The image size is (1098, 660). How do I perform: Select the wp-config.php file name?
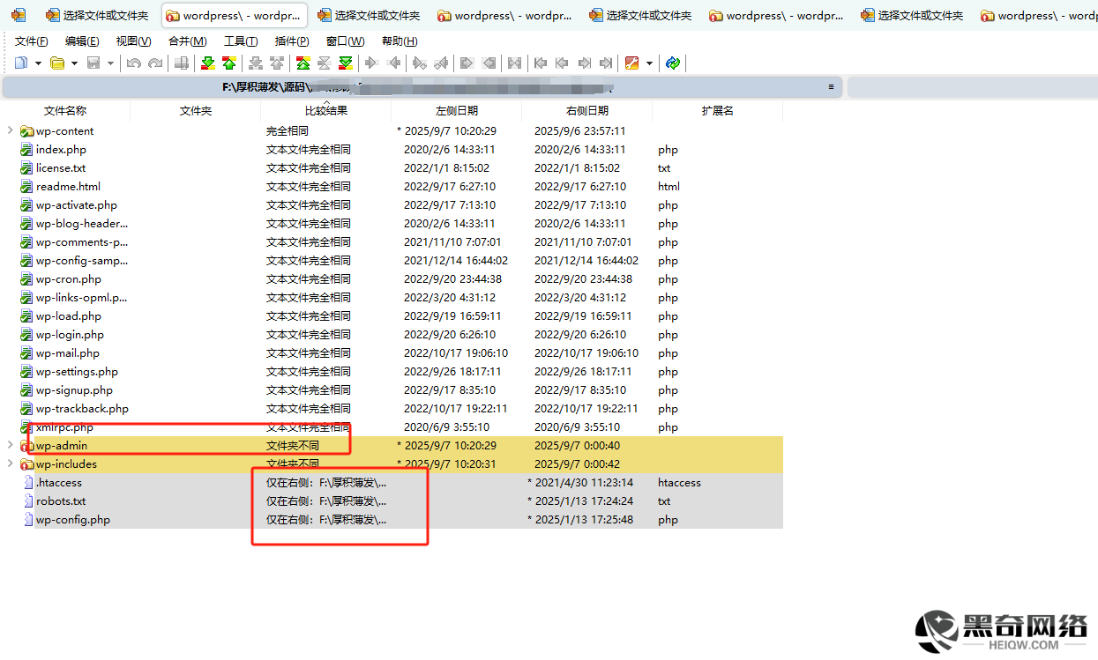(x=73, y=520)
